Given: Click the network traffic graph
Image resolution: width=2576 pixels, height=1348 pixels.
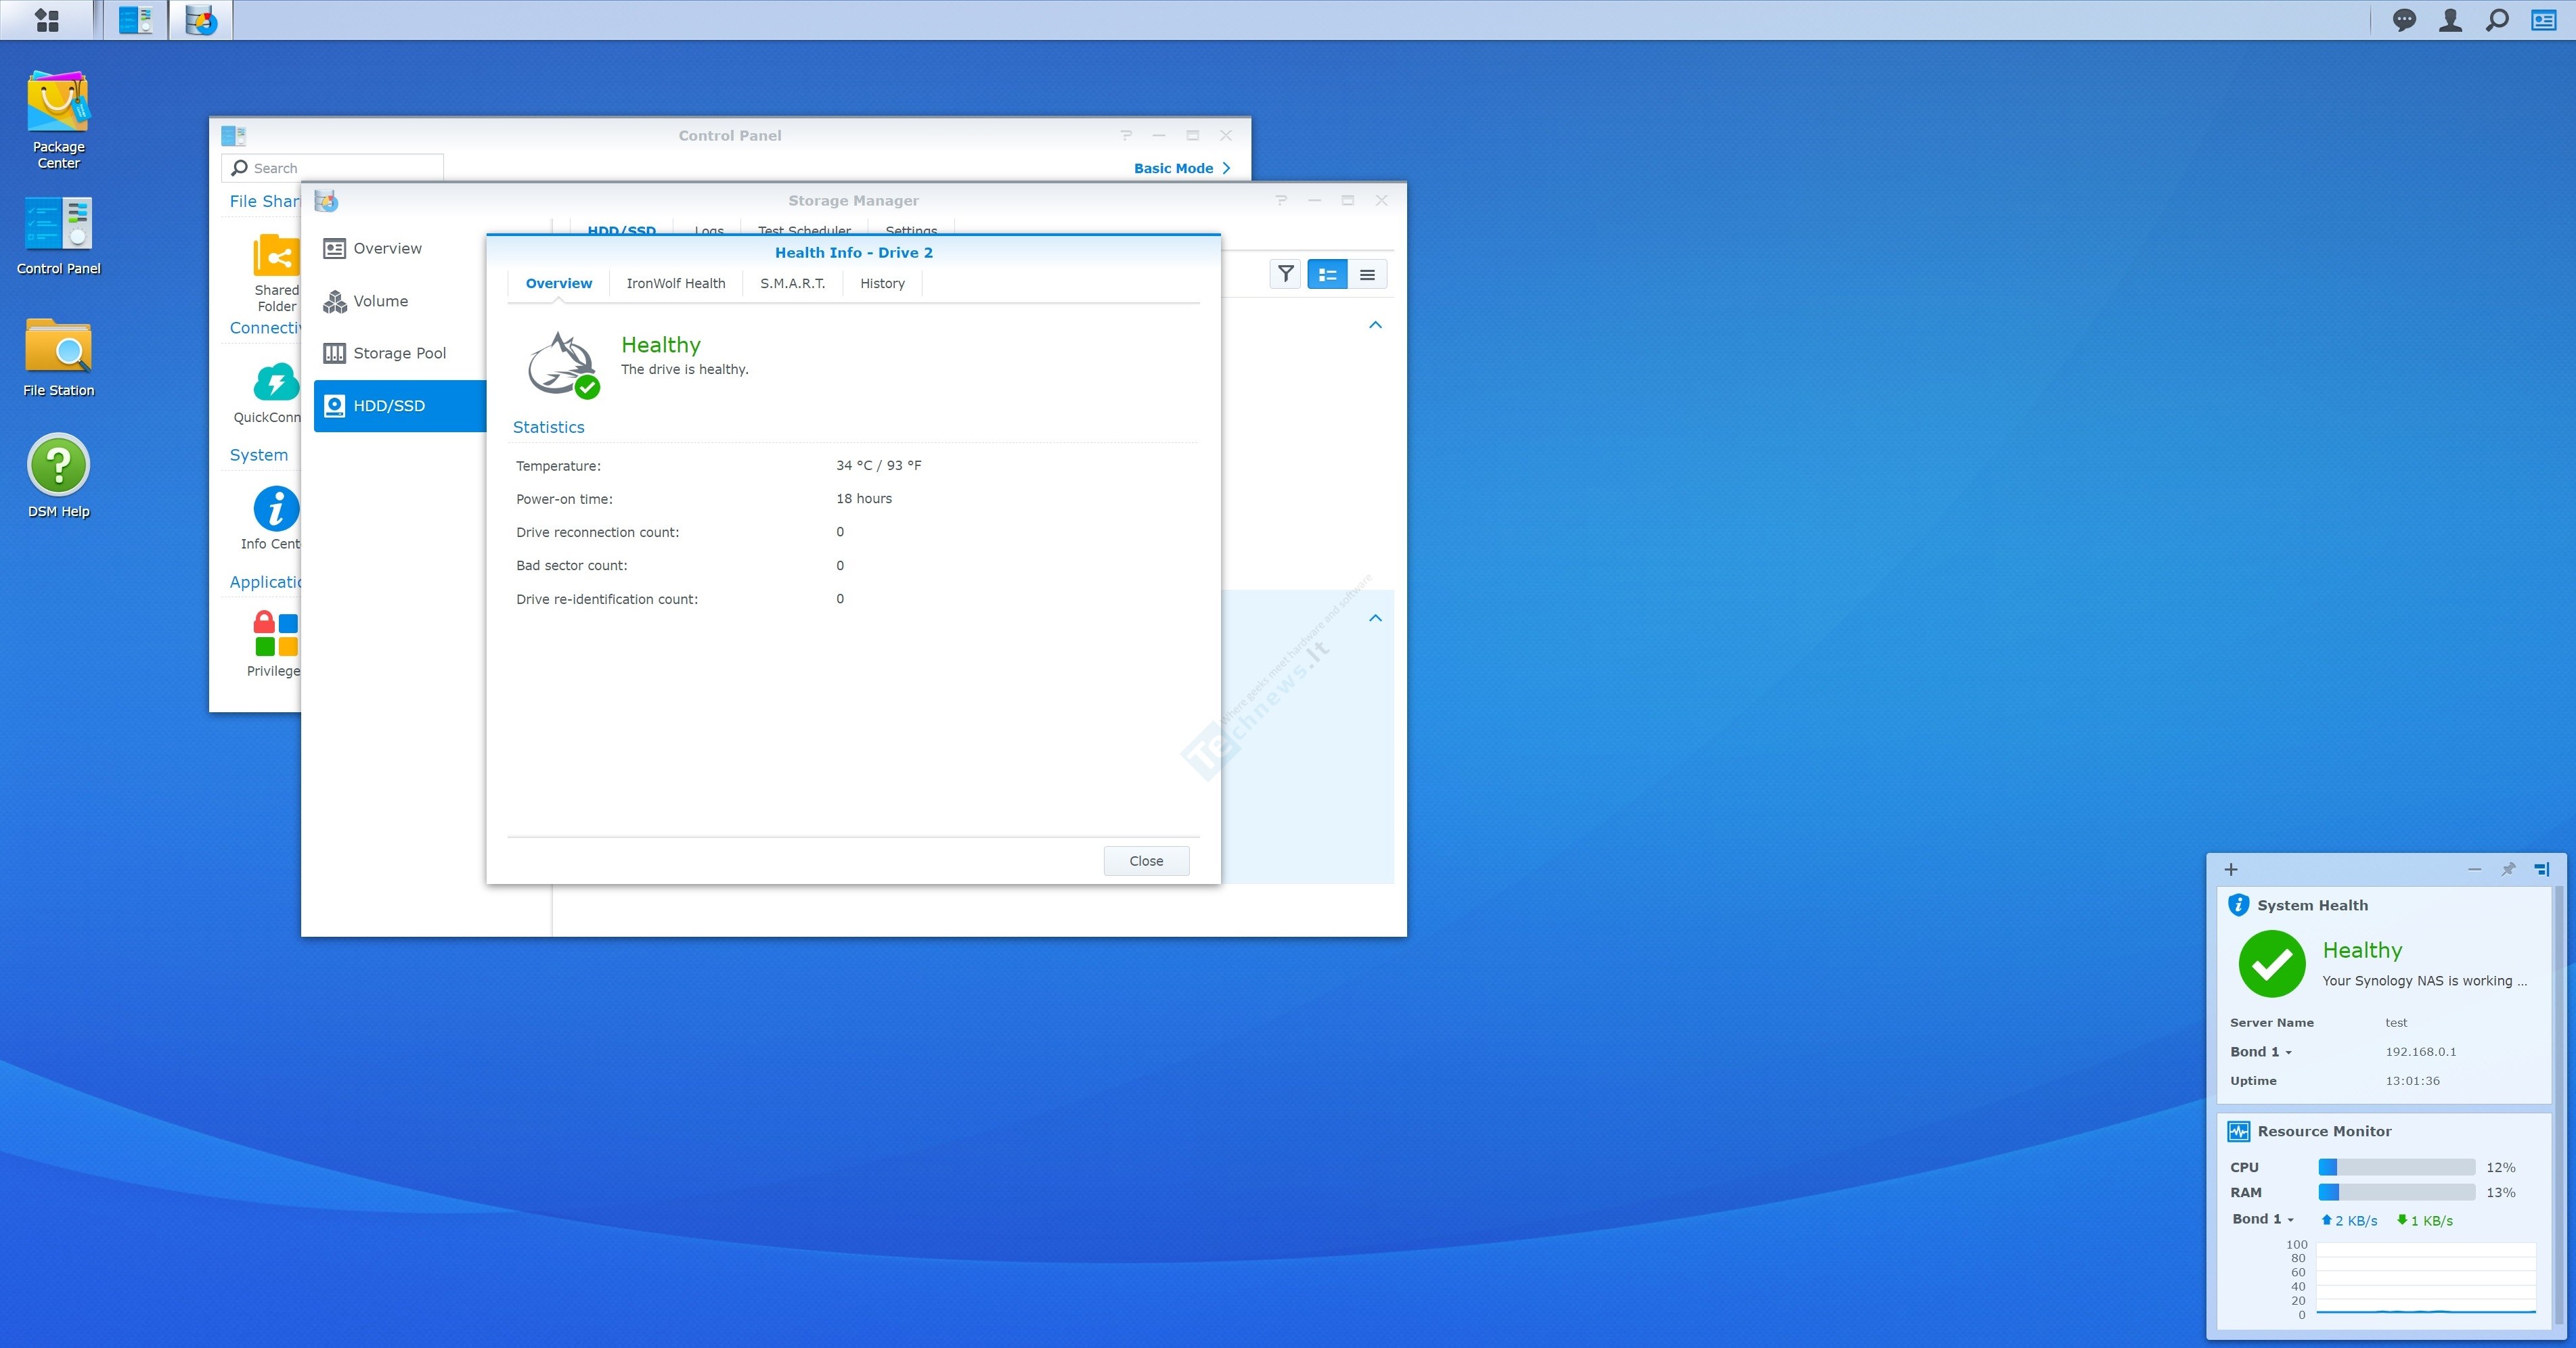Looking at the screenshot, I should pos(2425,1279).
